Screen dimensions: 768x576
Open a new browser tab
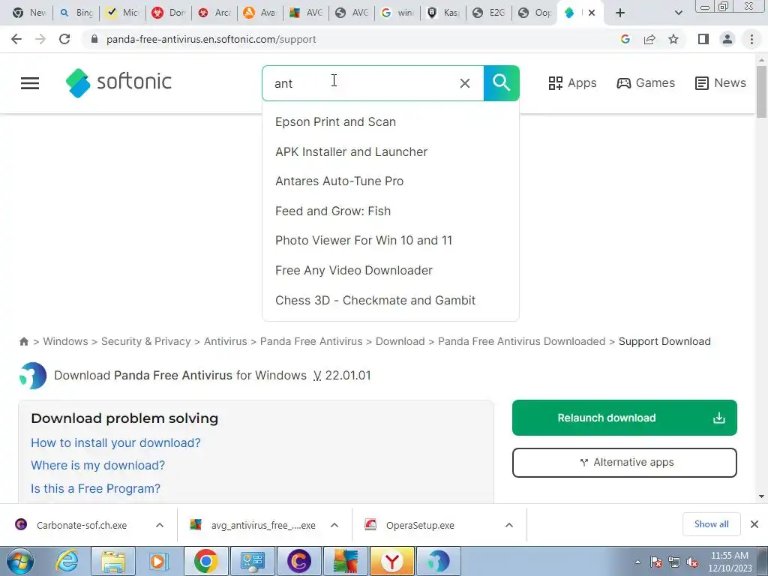pyautogui.click(x=620, y=13)
